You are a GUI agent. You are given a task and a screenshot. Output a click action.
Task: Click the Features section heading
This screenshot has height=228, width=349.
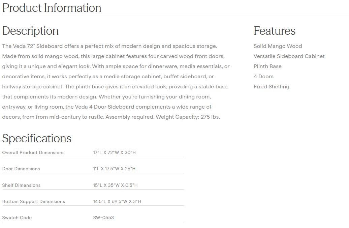274,31
